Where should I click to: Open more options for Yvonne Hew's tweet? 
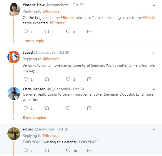(154, 5)
